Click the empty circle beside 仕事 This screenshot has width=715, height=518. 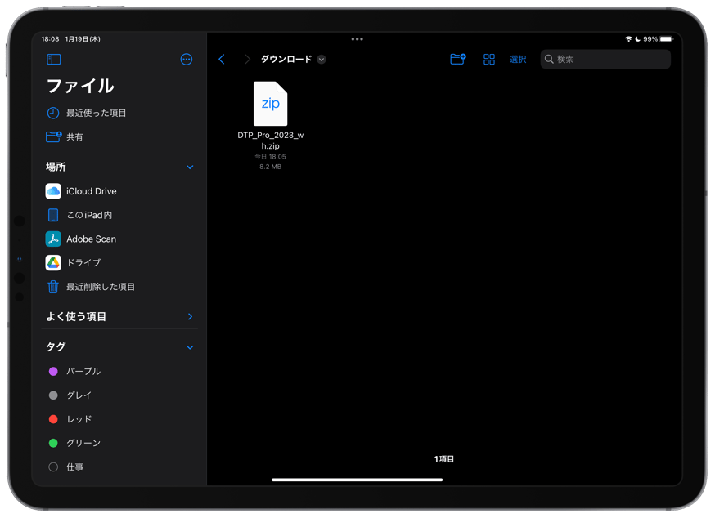point(53,467)
